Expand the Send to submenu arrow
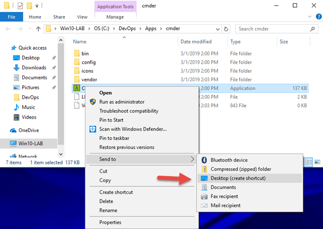323x229 pixels. pos(192,159)
